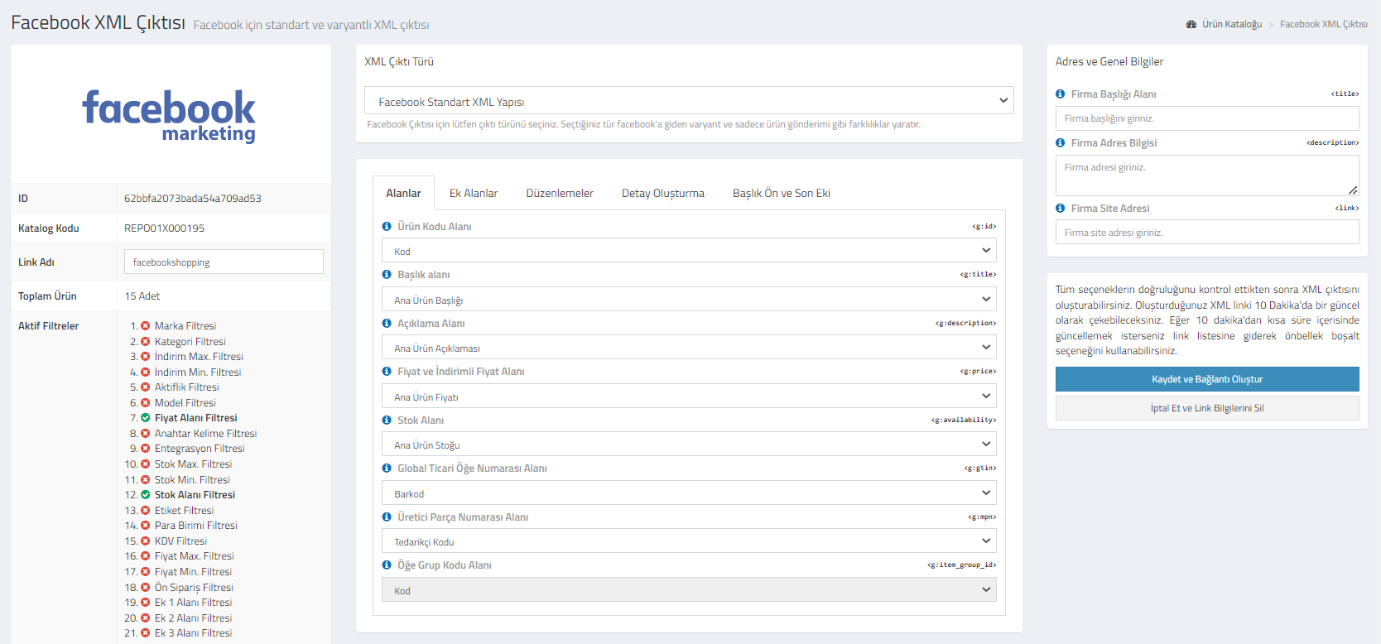Click the Firma başlığını giriniz field
This screenshot has height=644, width=1381.
click(x=1207, y=118)
